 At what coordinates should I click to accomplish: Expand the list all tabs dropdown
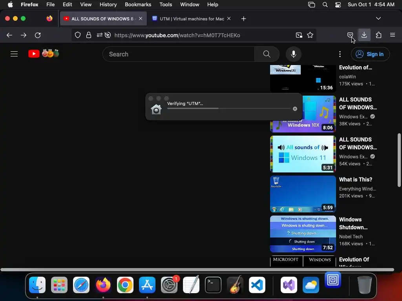tap(378, 18)
